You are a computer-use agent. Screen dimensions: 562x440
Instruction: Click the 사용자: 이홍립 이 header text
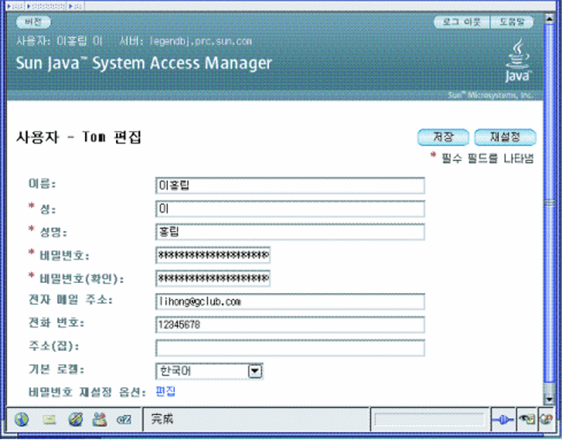tap(60, 41)
